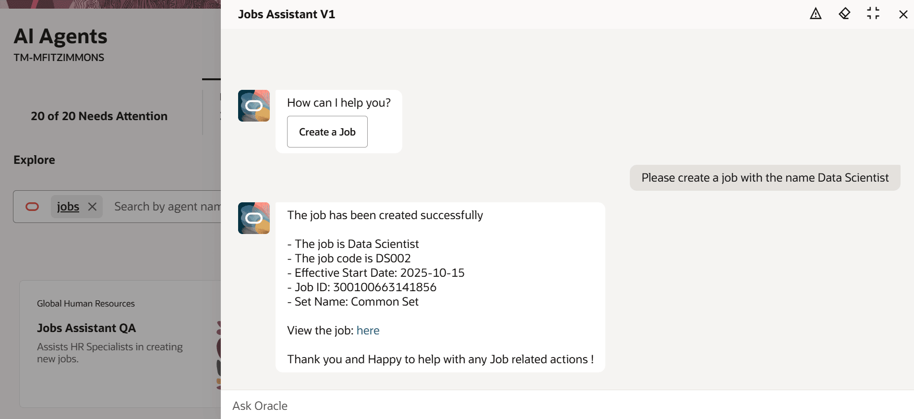Click 'Set Name: Common Set' line
914x419 pixels.
tap(353, 302)
